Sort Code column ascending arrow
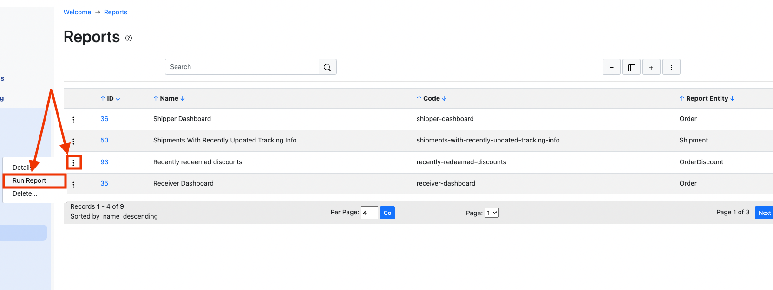Image resolution: width=773 pixels, height=290 pixels. click(x=419, y=98)
